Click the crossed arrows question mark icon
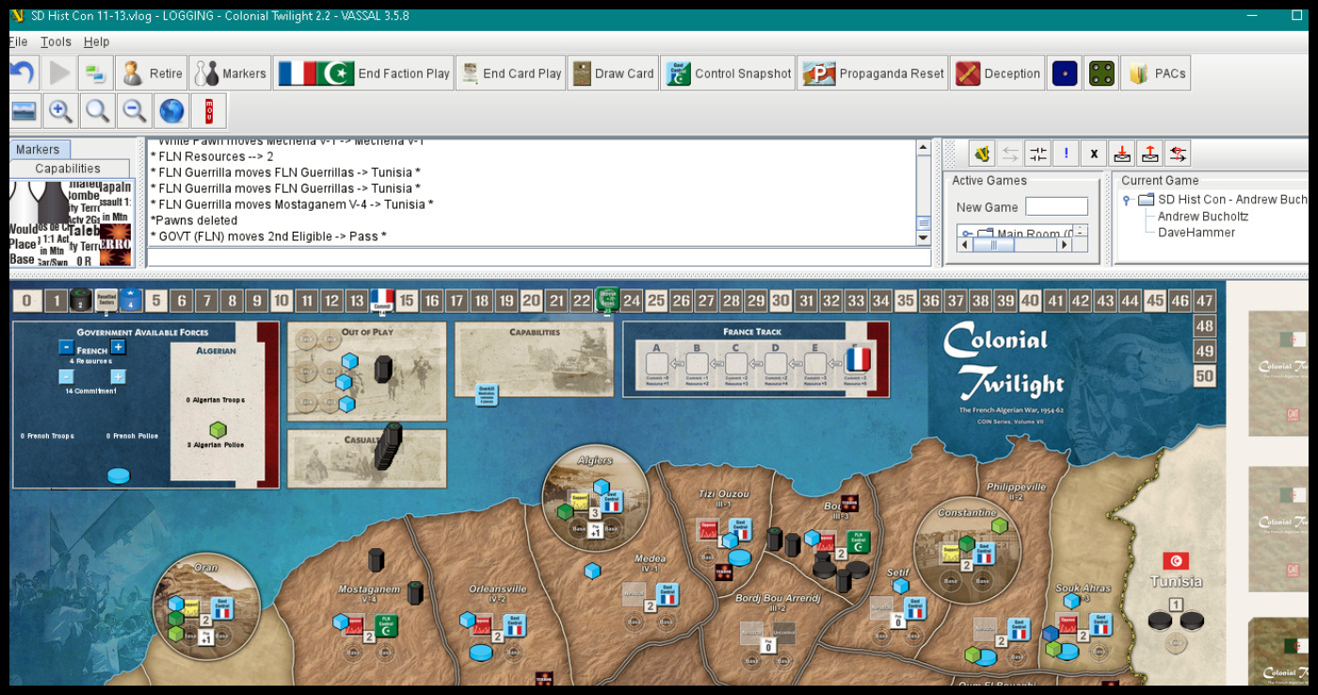 (1178, 154)
